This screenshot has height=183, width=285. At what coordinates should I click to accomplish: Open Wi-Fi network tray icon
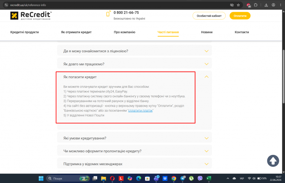249,179
